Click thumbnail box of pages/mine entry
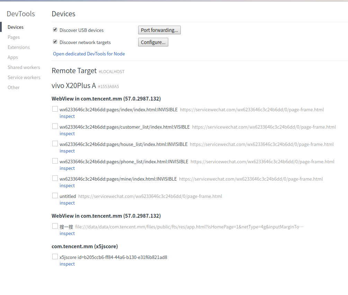 click(x=55, y=178)
